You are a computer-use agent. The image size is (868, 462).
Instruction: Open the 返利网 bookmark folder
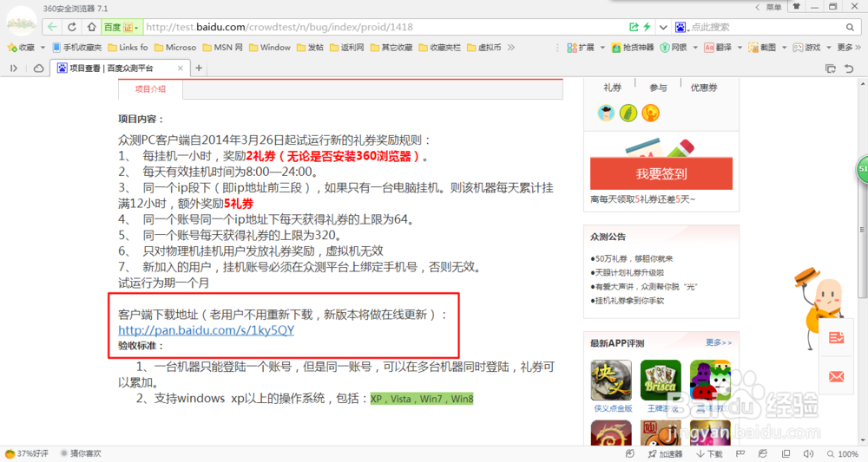(x=346, y=48)
